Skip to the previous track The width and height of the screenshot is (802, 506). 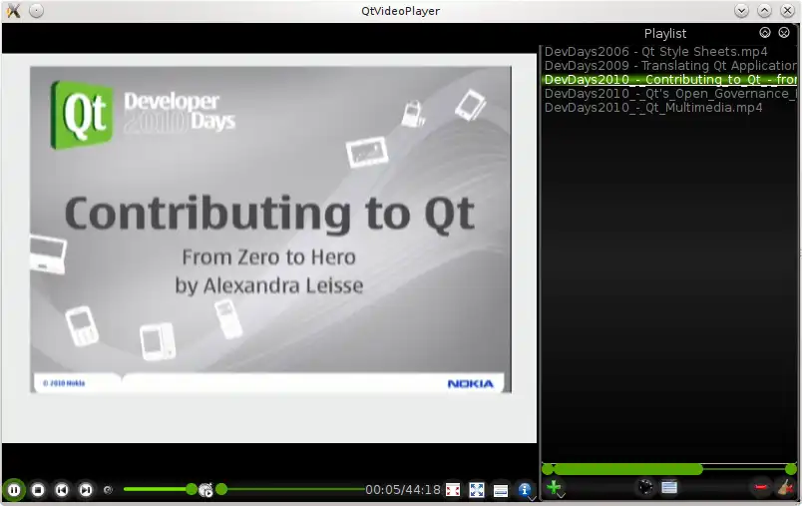pyautogui.click(x=62, y=490)
